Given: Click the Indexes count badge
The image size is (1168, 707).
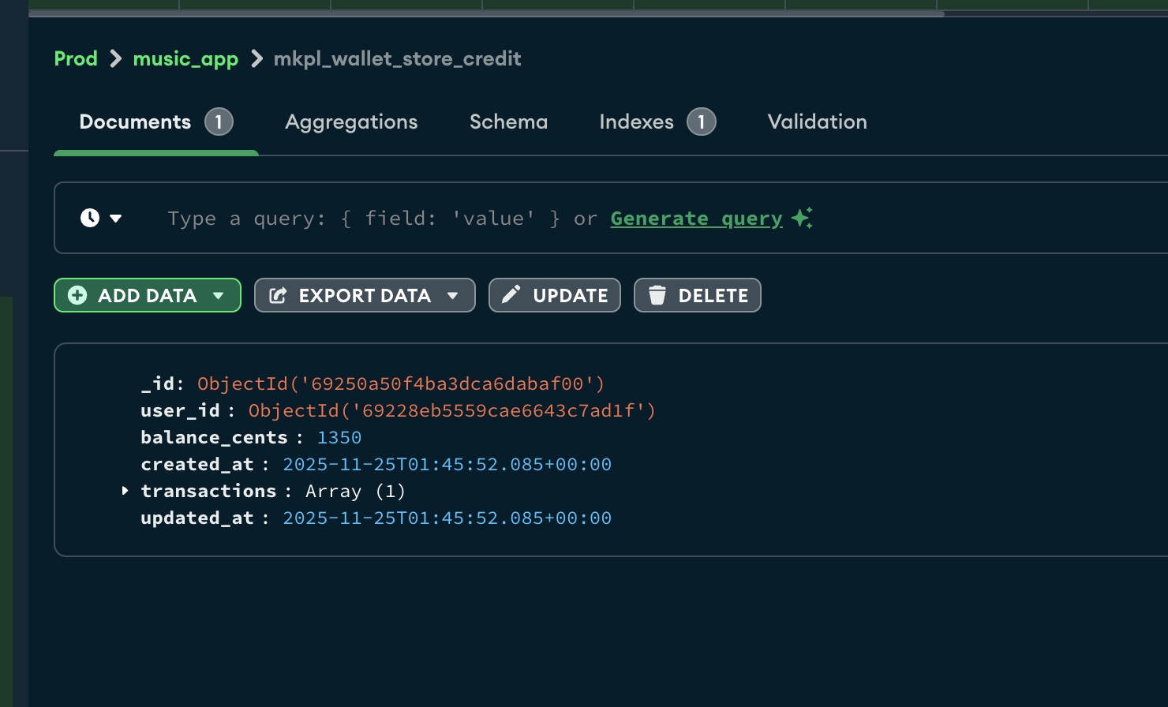Looking at the screenshot, I should pos(701,122).
